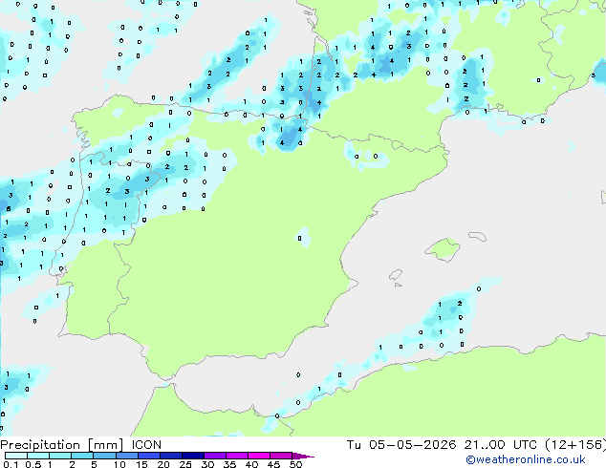Click the 20–25 mm legend color swatch

(x=170, y=456)
